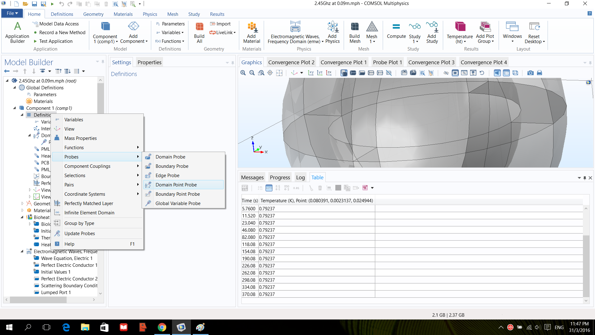Viewport: 595px width, 335px height.
Task: Click Reset Hiding icon in graphics toolbar
Action: [x=482, y=73]
